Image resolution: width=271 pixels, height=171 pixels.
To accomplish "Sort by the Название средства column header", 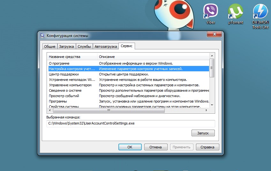I will pyautogui.click(x=72, y=57).
